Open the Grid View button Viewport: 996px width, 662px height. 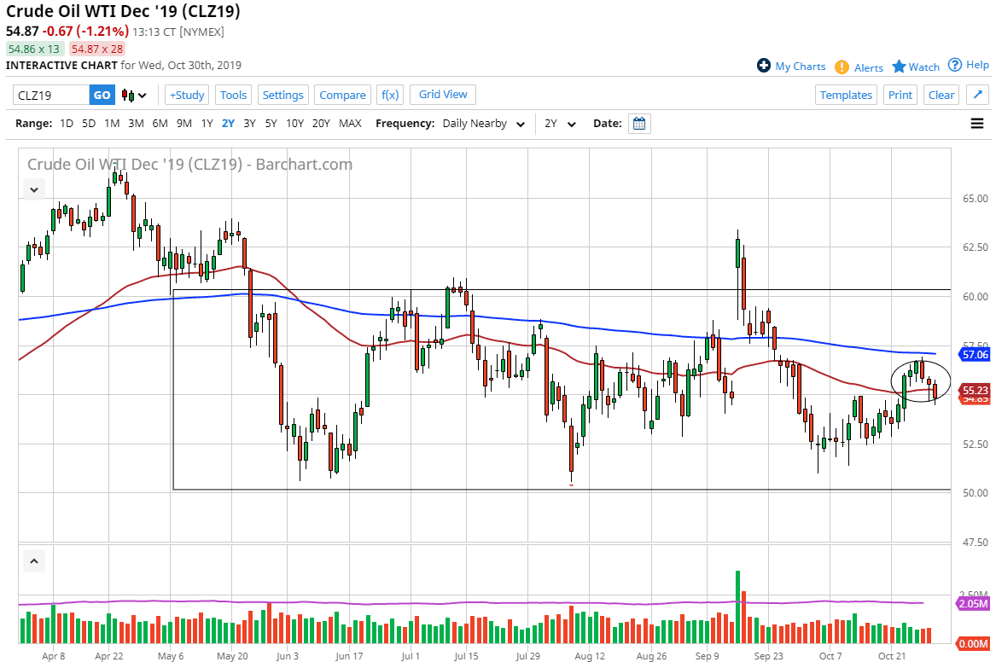[443, 95]
